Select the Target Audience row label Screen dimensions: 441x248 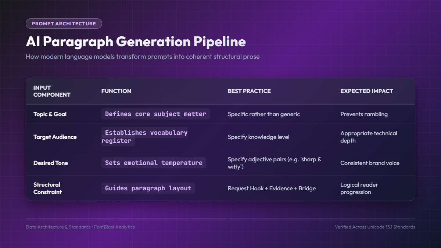55,137
